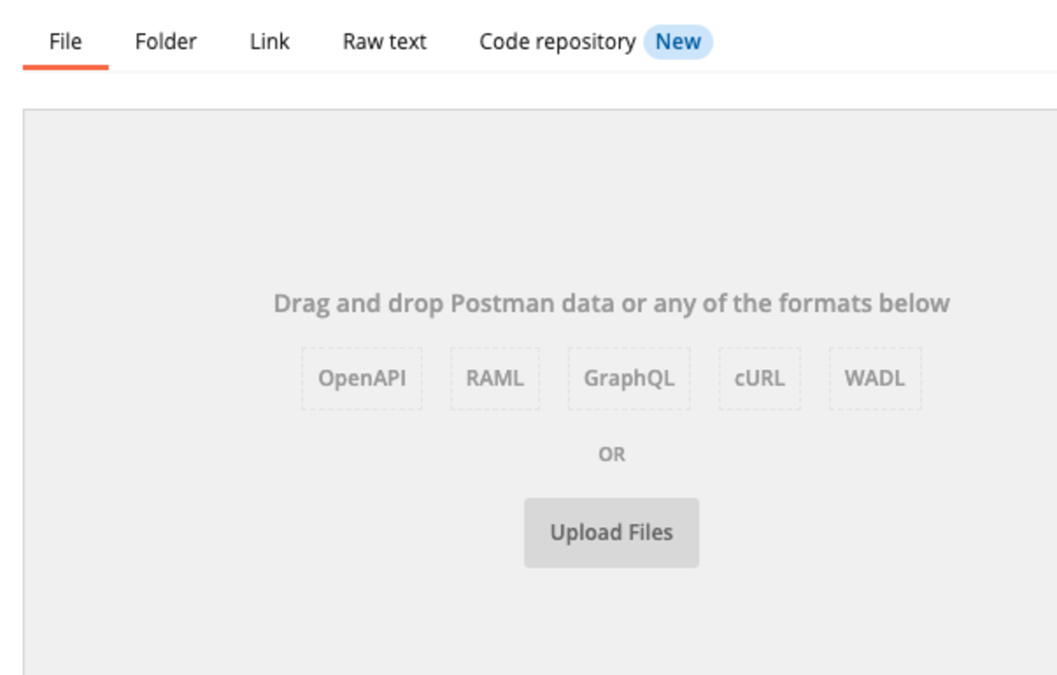Click the OR separator label
Viewport: 1057px width, 675px height.
coord(612,454)
